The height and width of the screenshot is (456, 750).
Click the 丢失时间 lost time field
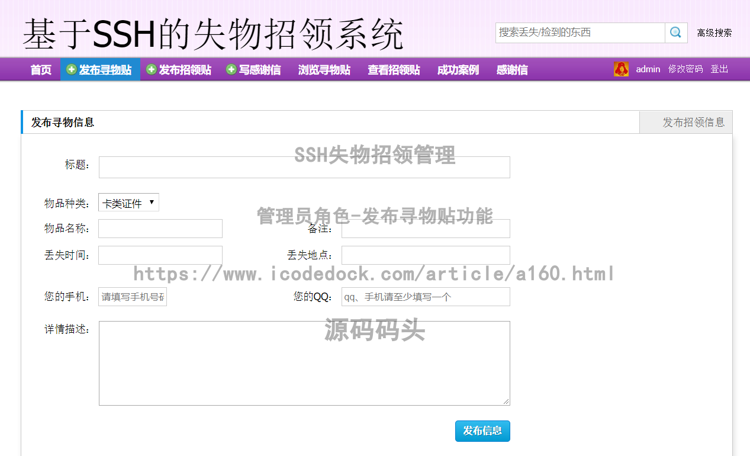(160, 255)
